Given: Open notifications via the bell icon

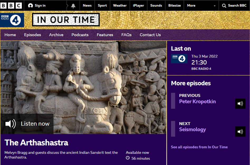Looking at the screenshot, I should pyautogui.click(x=73, y=5).
